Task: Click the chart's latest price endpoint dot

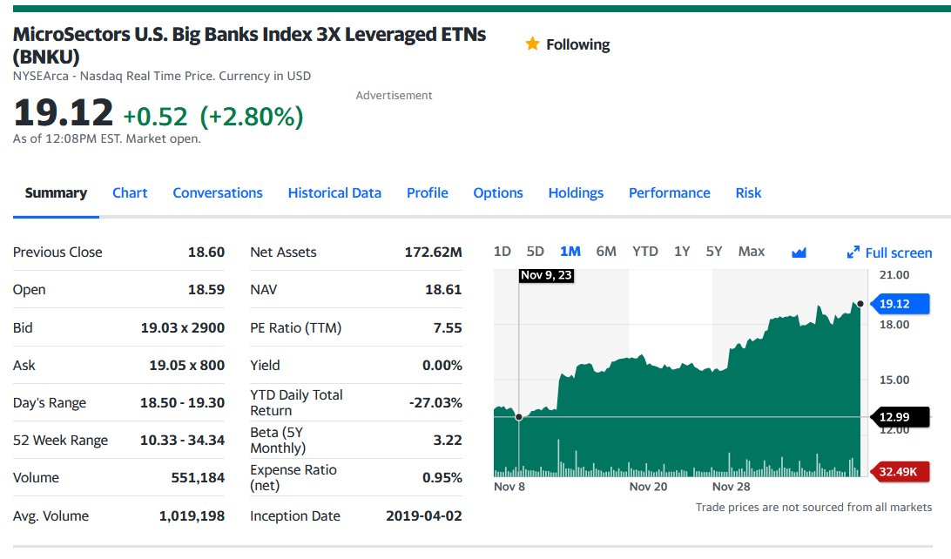Action: pyautogui.click(x=860, y=304)
